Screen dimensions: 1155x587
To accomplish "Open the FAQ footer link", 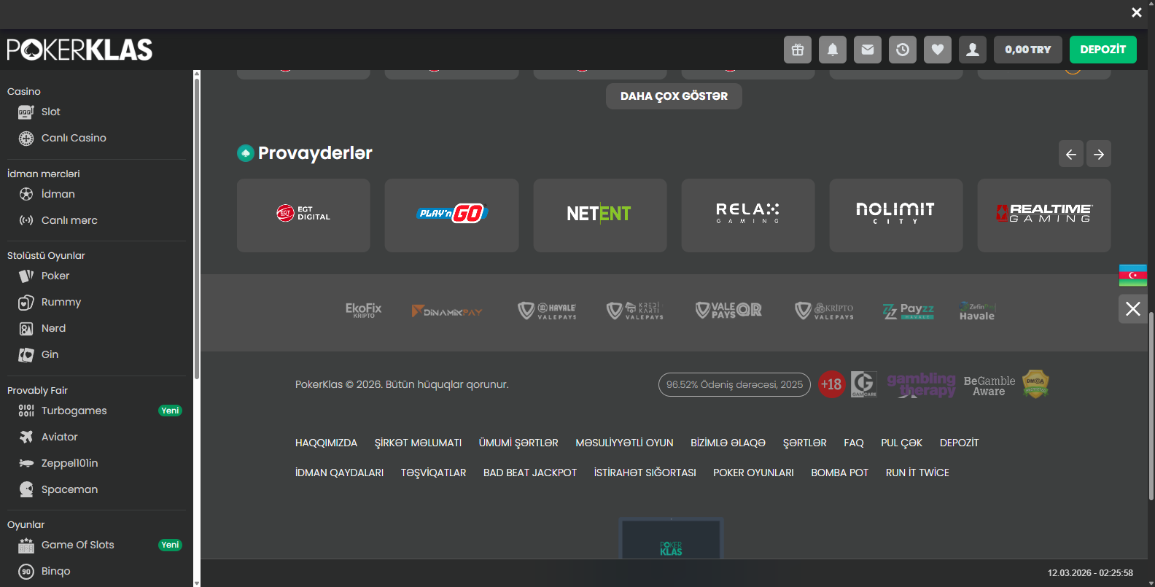I will tap(853, 443).
